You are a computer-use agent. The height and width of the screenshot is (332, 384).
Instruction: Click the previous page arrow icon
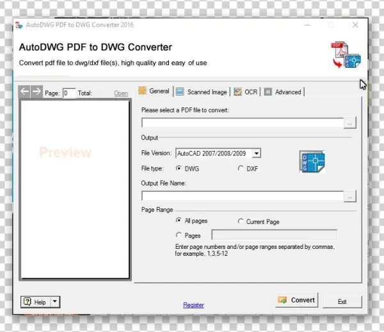(x=25, y=92)
